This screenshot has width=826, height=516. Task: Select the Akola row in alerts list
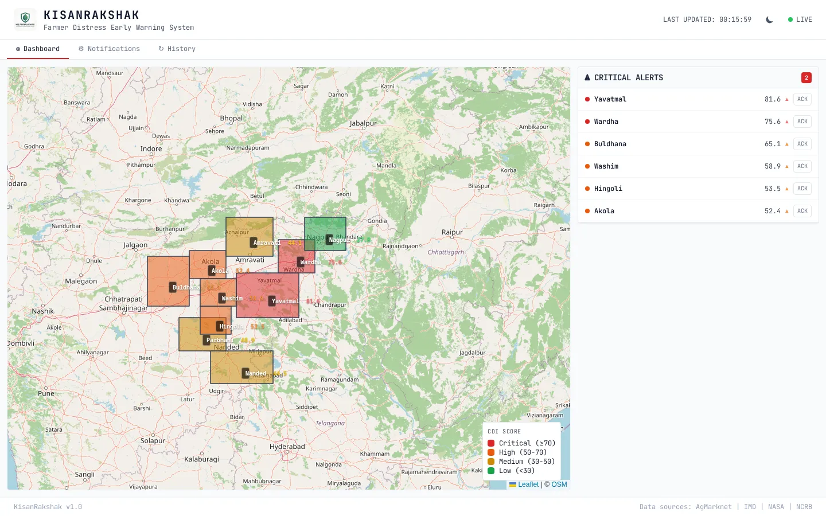[698, 211]
